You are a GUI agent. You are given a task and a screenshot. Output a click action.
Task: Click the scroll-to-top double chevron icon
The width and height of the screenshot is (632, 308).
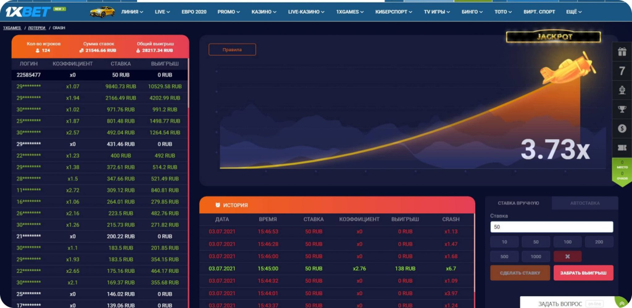point(622,302)
